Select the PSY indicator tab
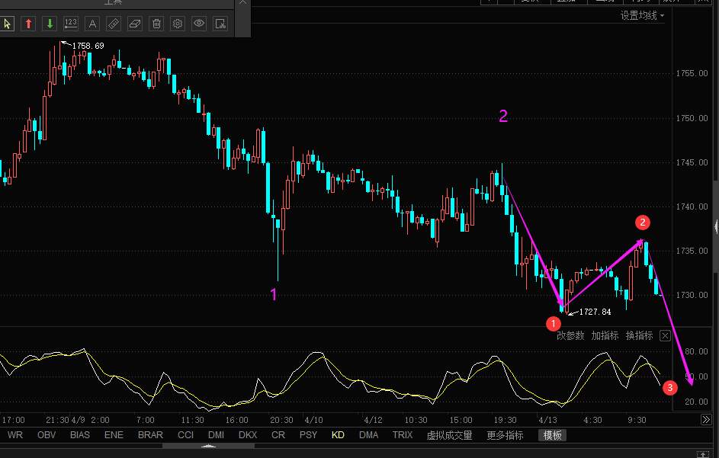This screenshot has height=458, width=719. [x=308, y=435]
